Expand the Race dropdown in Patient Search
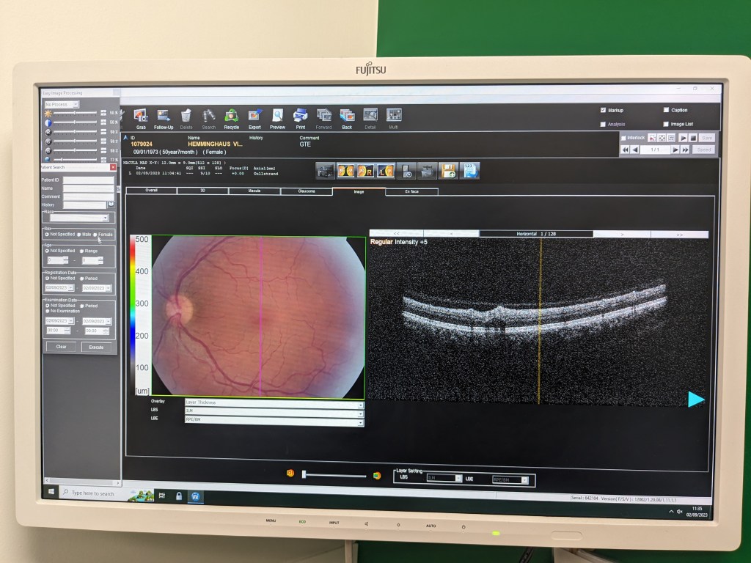The width and height of the screenshot is (751, 563). [77, 218]
